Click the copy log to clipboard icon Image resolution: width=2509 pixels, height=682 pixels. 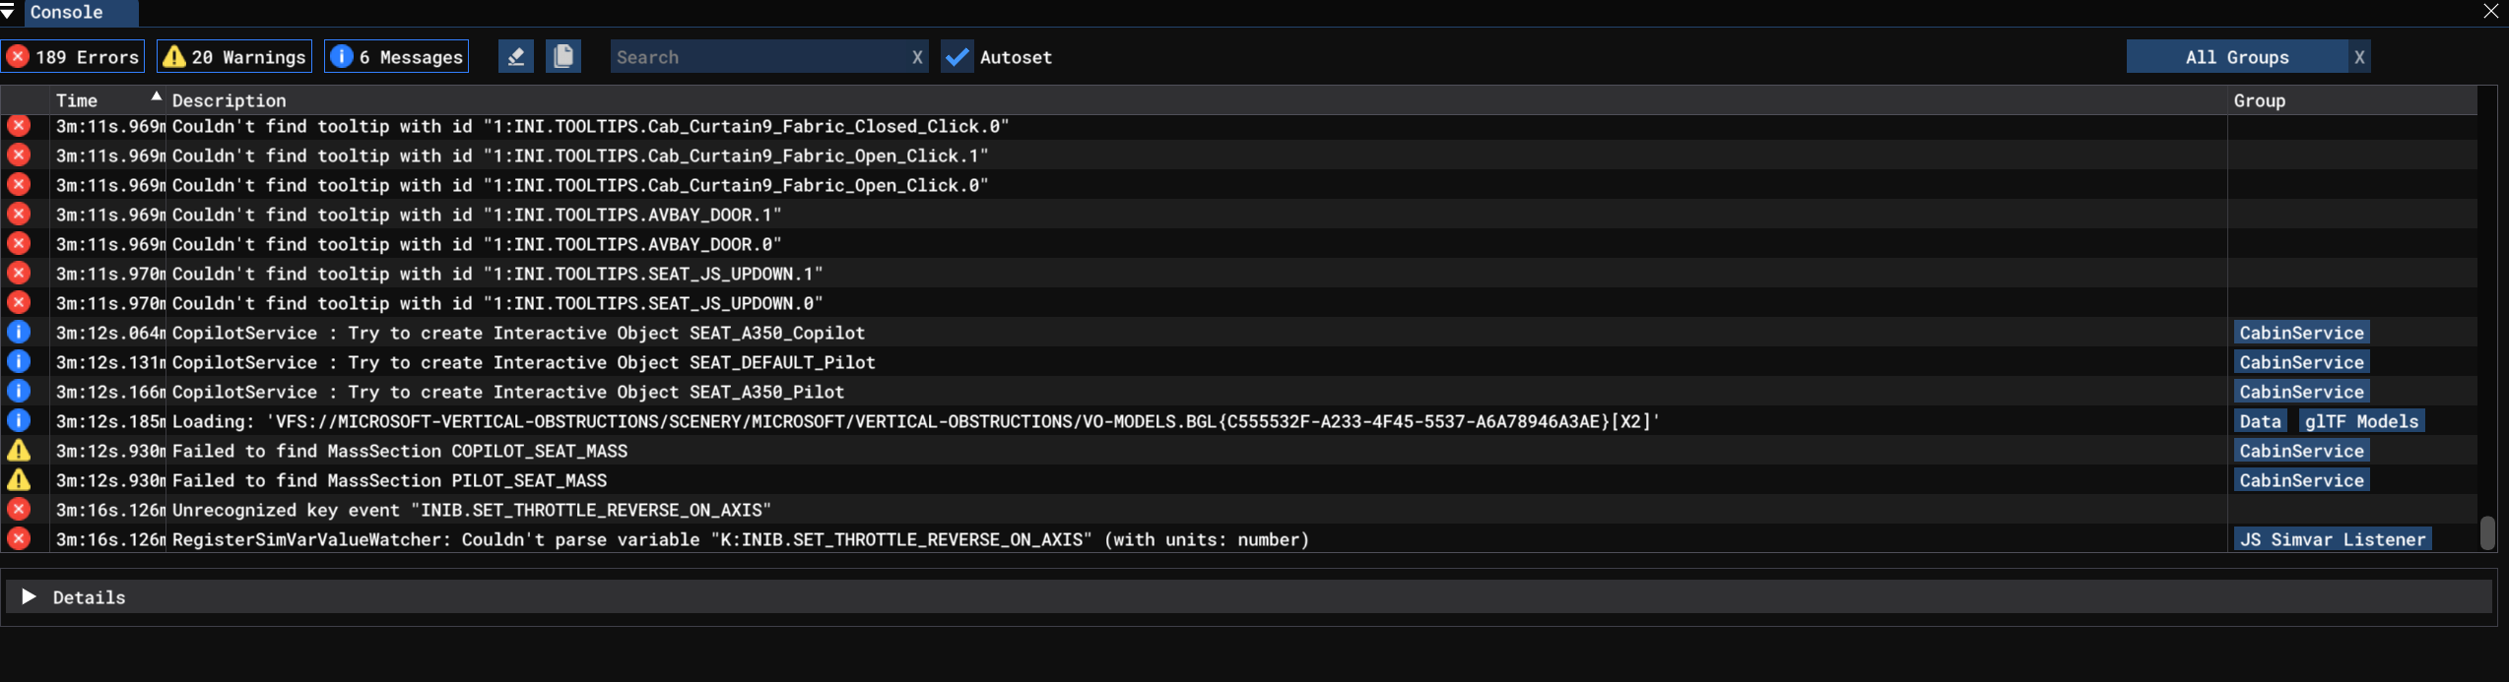pyautogui.click(x=563, y=57)
